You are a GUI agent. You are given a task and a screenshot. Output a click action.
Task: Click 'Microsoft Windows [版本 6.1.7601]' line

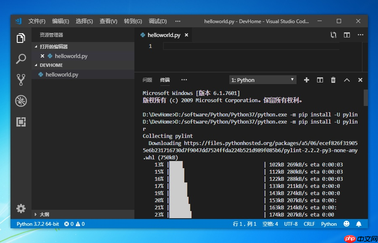pos(192,93)
